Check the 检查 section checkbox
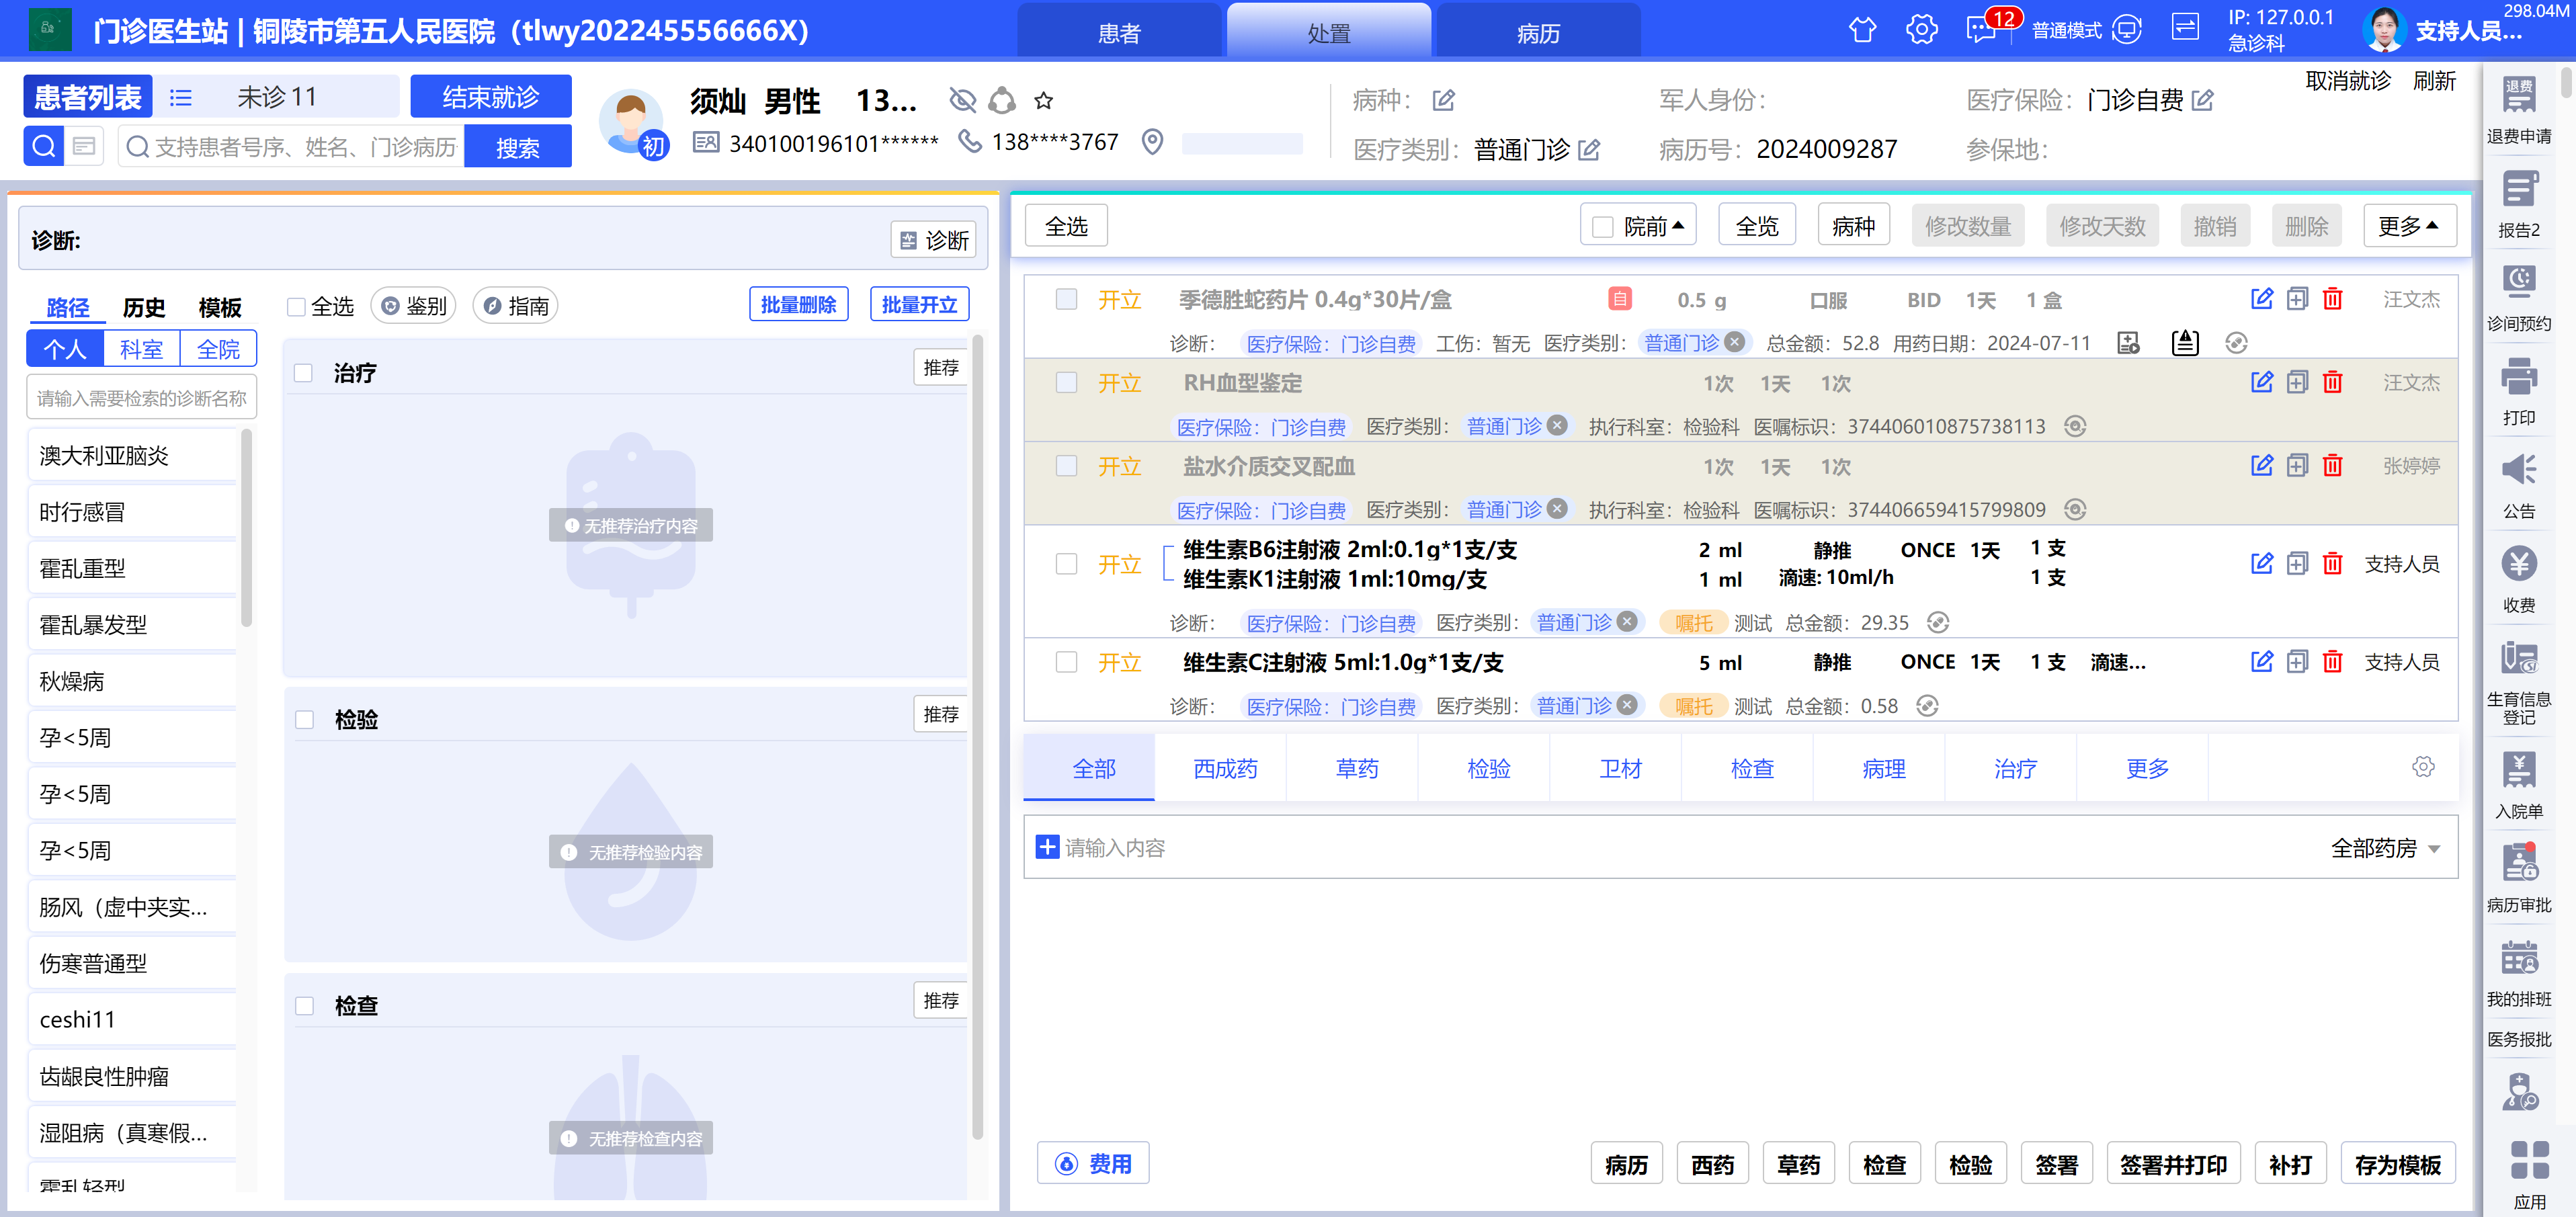The width and height of the screenshot is (2576, 1217). 304,1006
